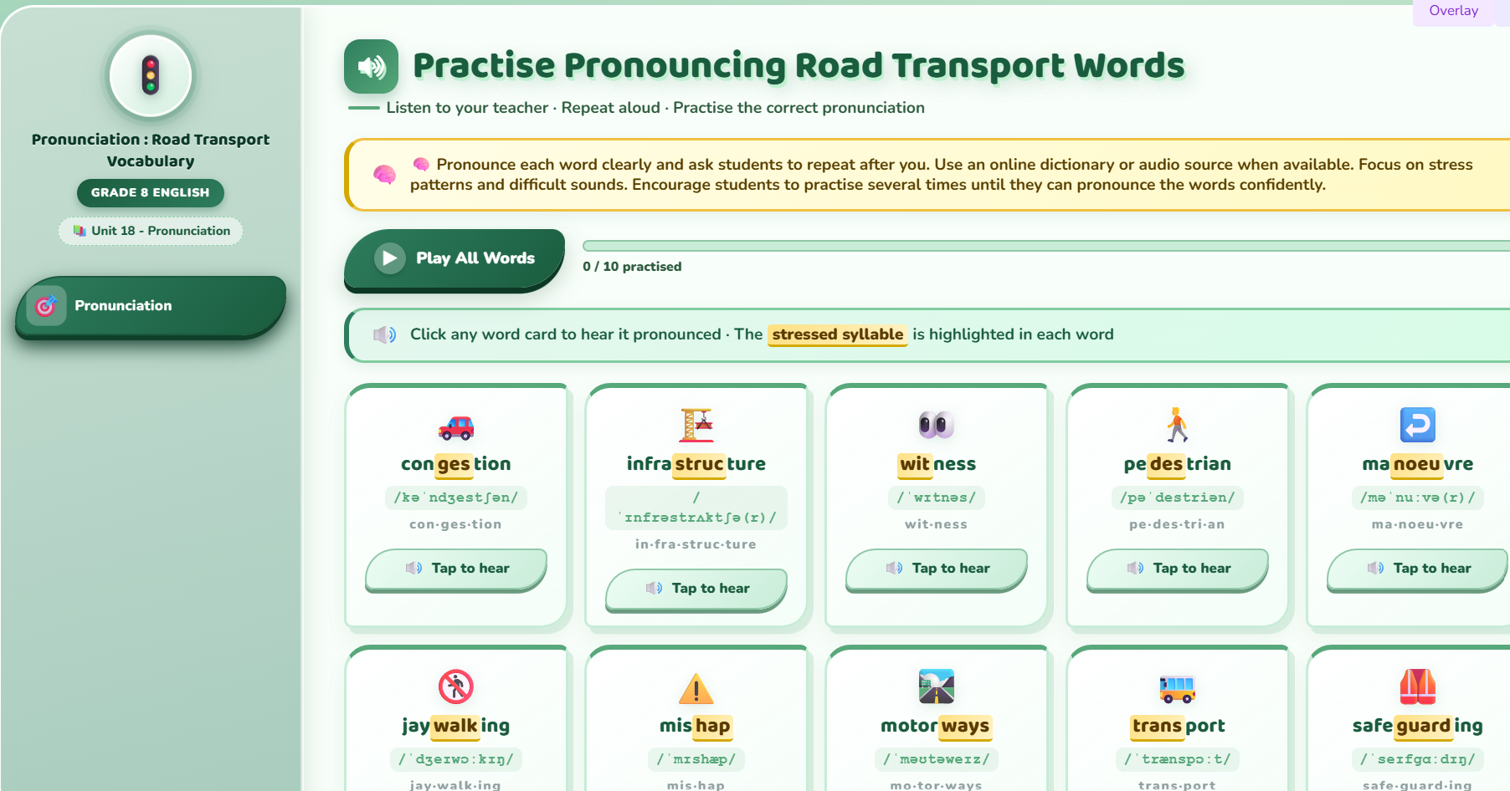Click the subtitle 'Listen to your teacher · Repeat aloud'
Image resolution: width=1510 pixels, height=791 pixels.
click(x=523, y=108)
